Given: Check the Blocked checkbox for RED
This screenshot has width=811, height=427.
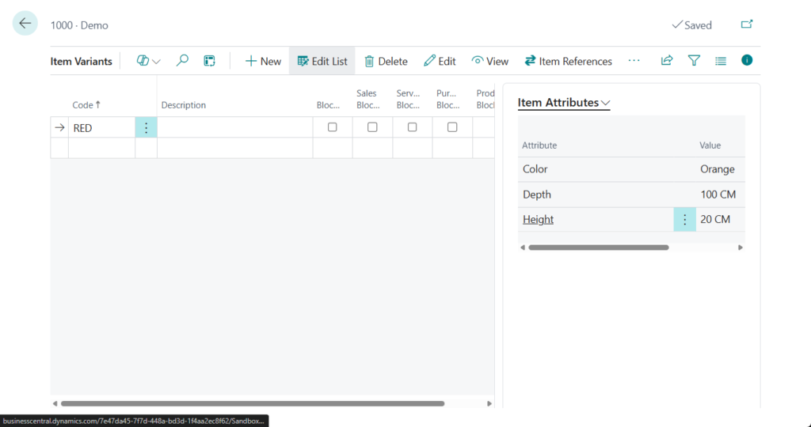Looking at the screenshot, I should pos(333,127).
